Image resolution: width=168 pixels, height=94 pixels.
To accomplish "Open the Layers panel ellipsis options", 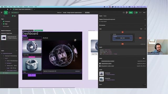I will pos(17,51).
